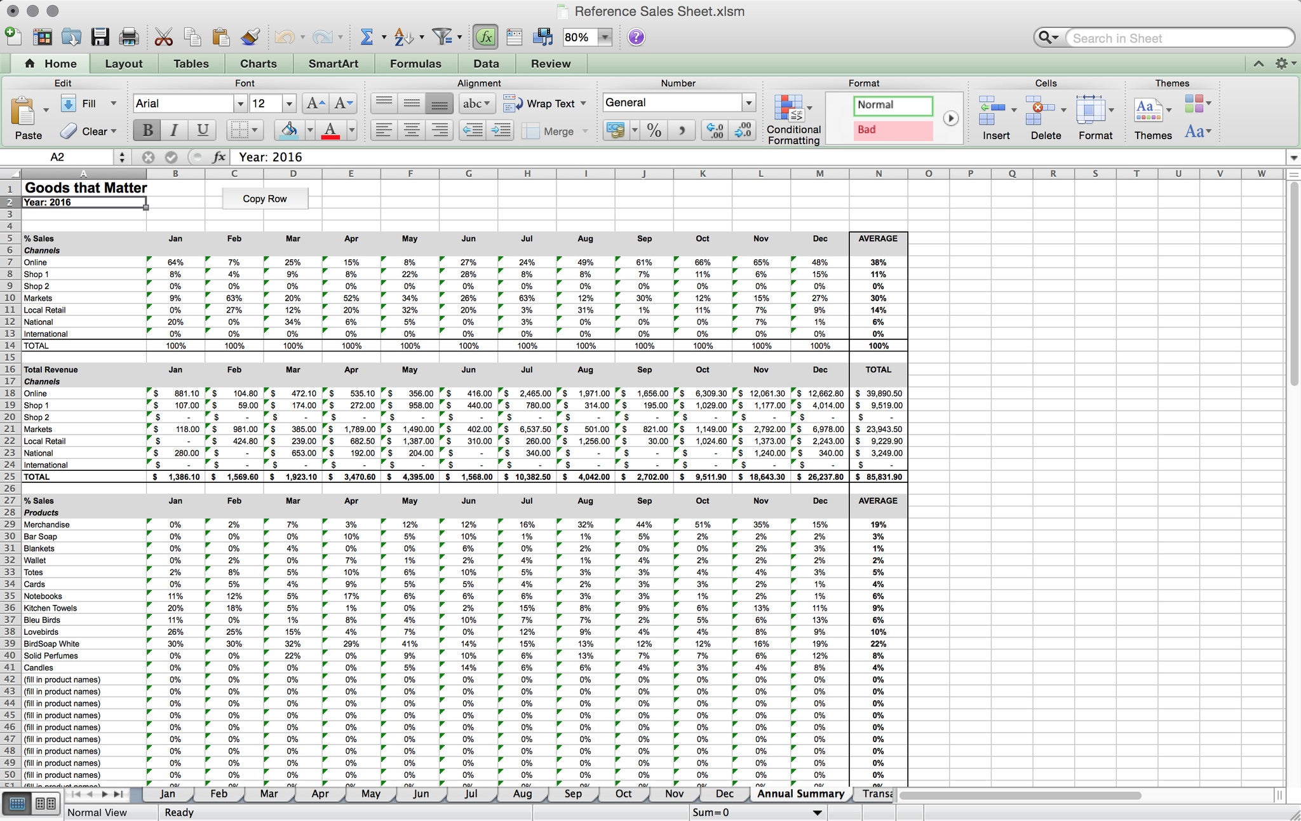Click the Sort A-Z icon

pos(403,37)
